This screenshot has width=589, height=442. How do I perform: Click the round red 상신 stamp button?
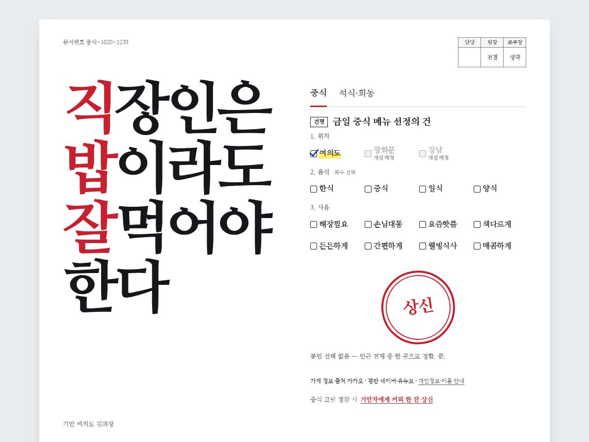pos(418,307)
